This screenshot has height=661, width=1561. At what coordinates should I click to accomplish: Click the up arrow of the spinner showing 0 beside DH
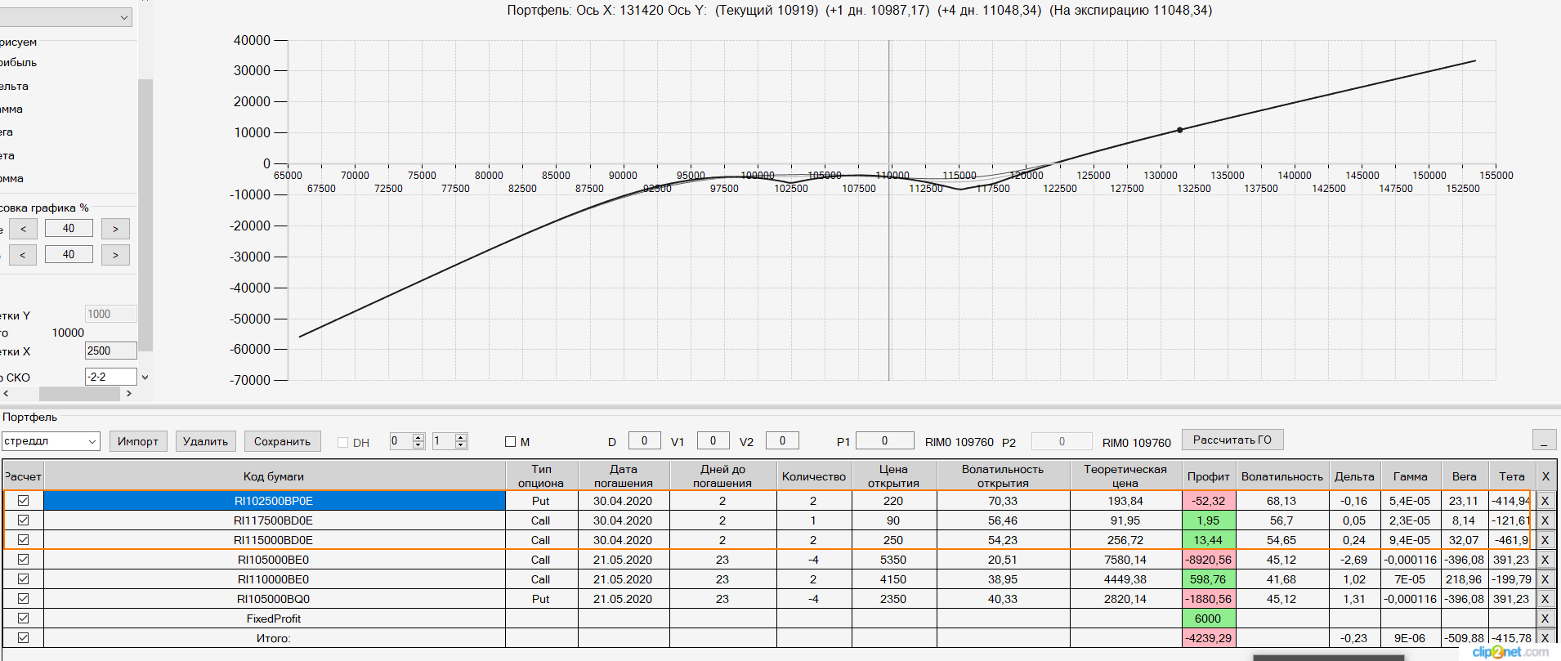pyautogui.click(x=418, y=437)
